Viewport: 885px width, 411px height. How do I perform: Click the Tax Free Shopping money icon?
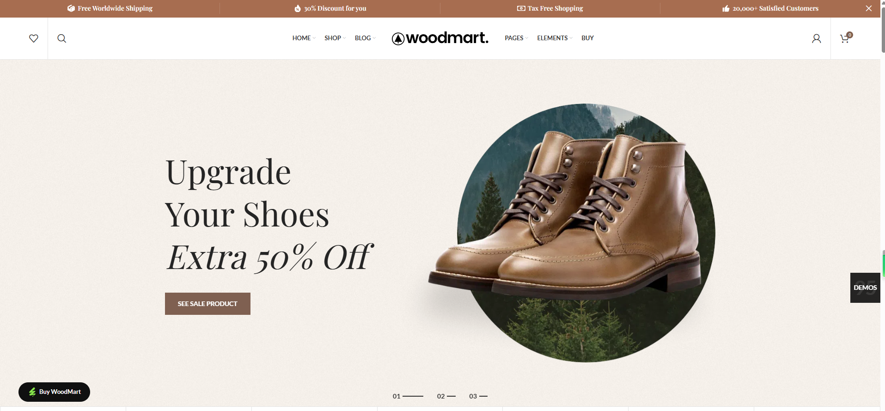click(x=521, y=8)
